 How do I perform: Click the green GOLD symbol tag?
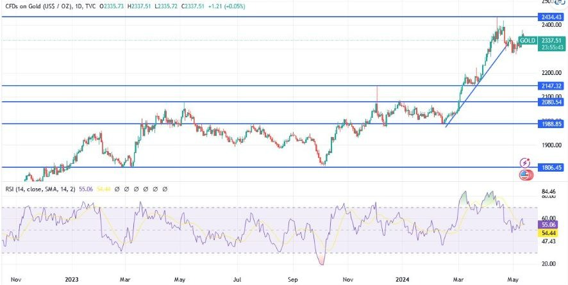[528, 40]
